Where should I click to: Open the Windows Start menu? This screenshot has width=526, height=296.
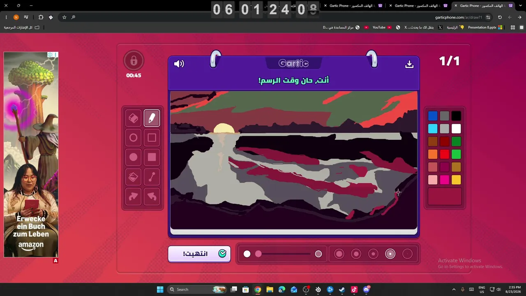coord(160,289)
